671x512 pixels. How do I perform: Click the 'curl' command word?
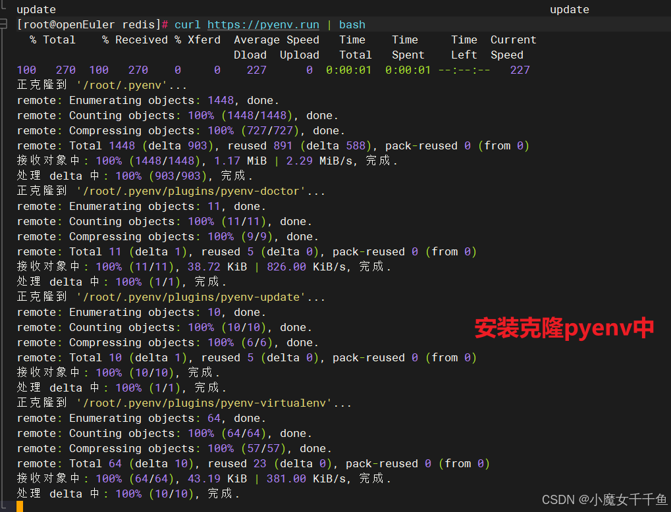point(188,25)
